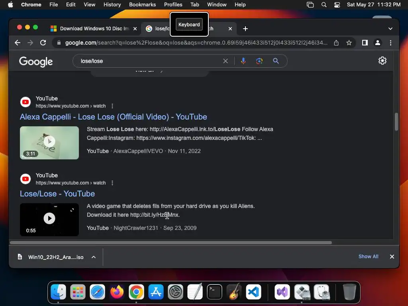Open the purple Visual Studio Dock icon

click(x=282, y=292)
